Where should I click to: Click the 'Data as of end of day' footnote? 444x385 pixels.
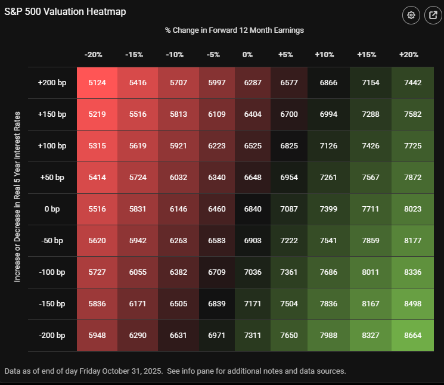175,371
